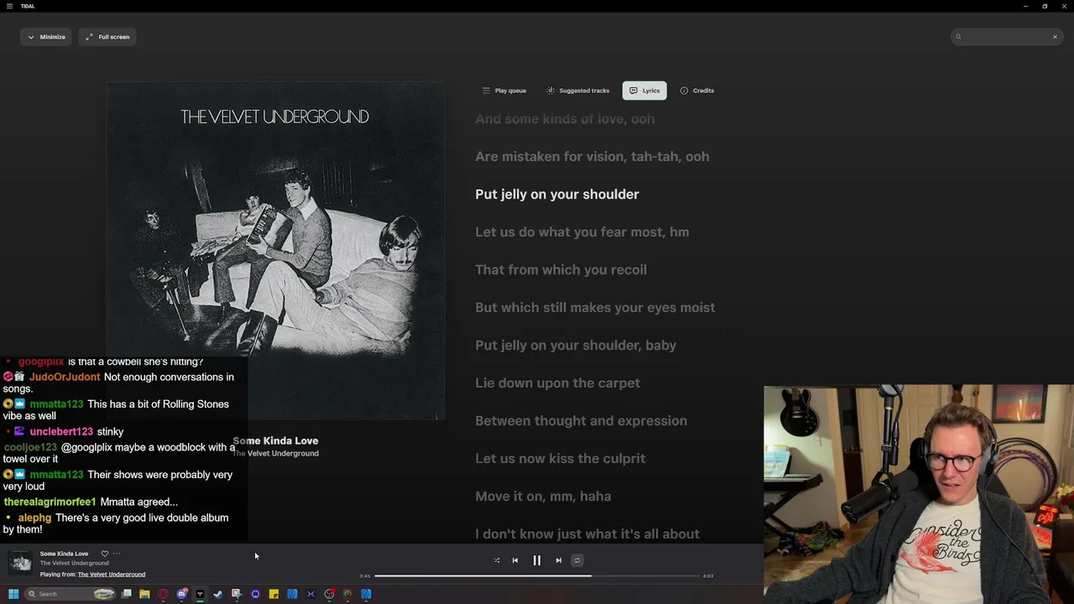The height and width of the screenshot is (604, 1074).
Task: Add Some Kinda Love to favorites with heart
Action: 105,554
